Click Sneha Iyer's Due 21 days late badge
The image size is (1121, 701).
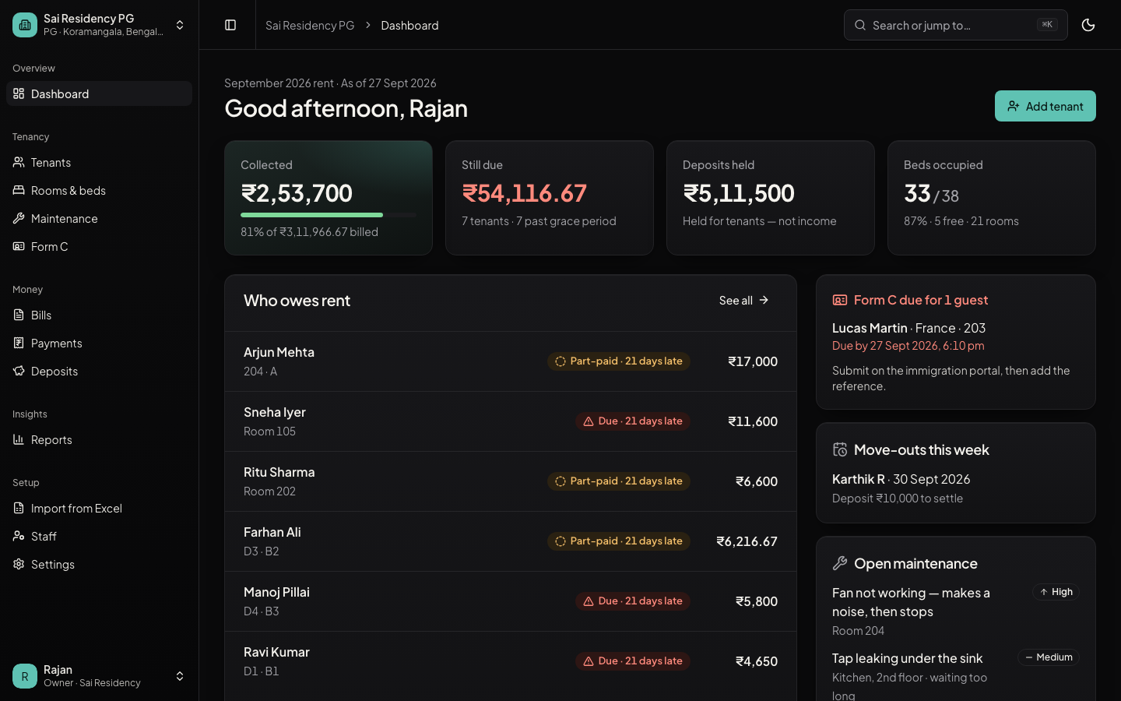point(632,421)
